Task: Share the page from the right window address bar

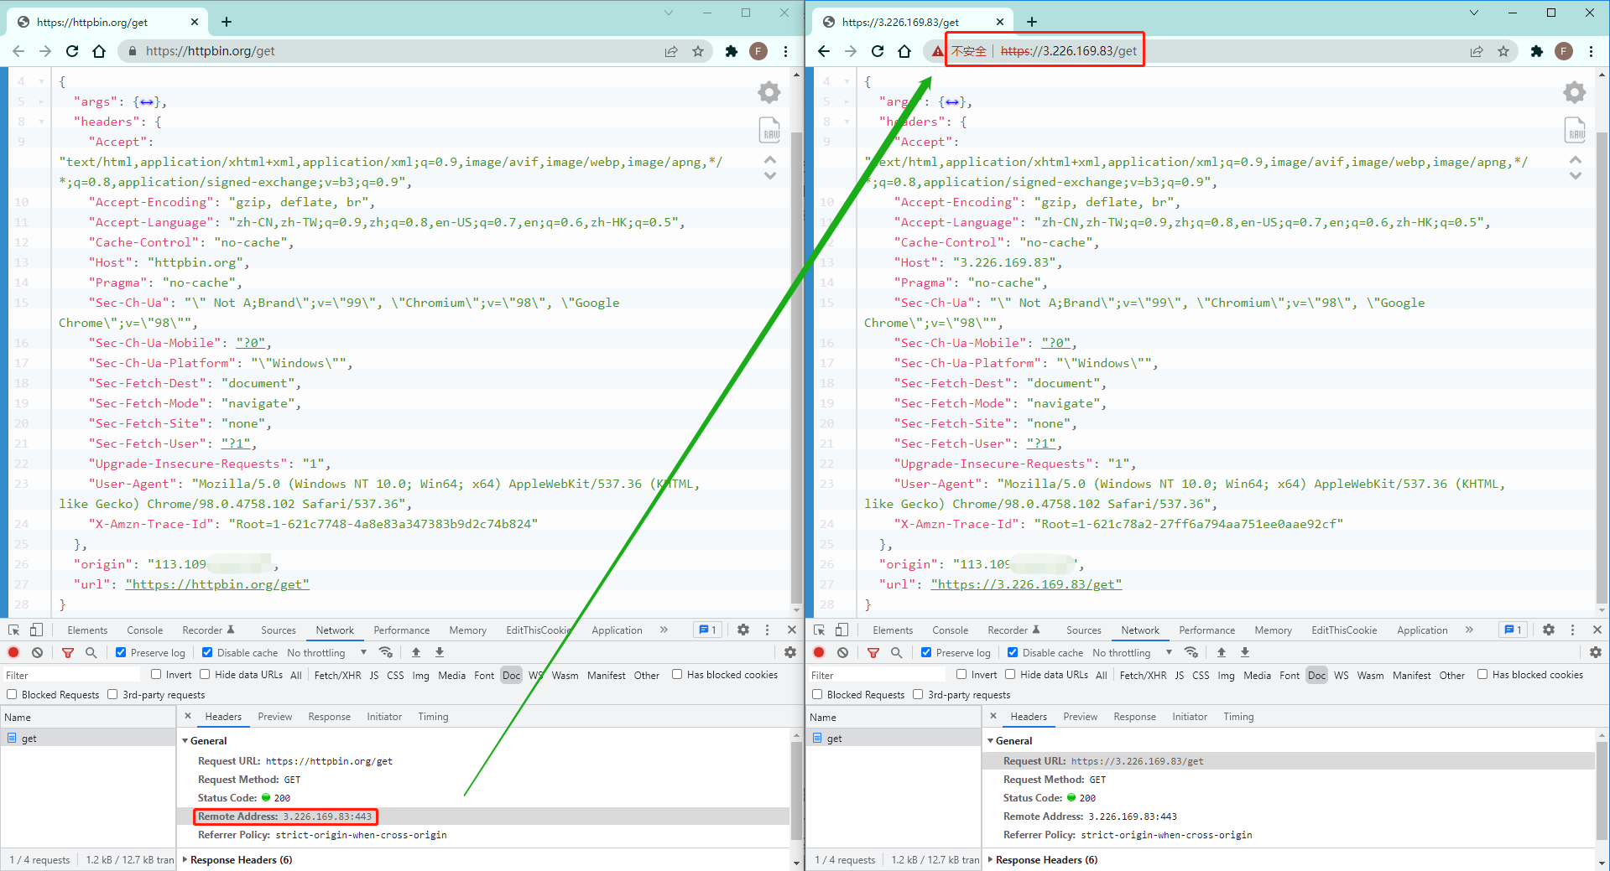Action: click(x=1477, y=51)
